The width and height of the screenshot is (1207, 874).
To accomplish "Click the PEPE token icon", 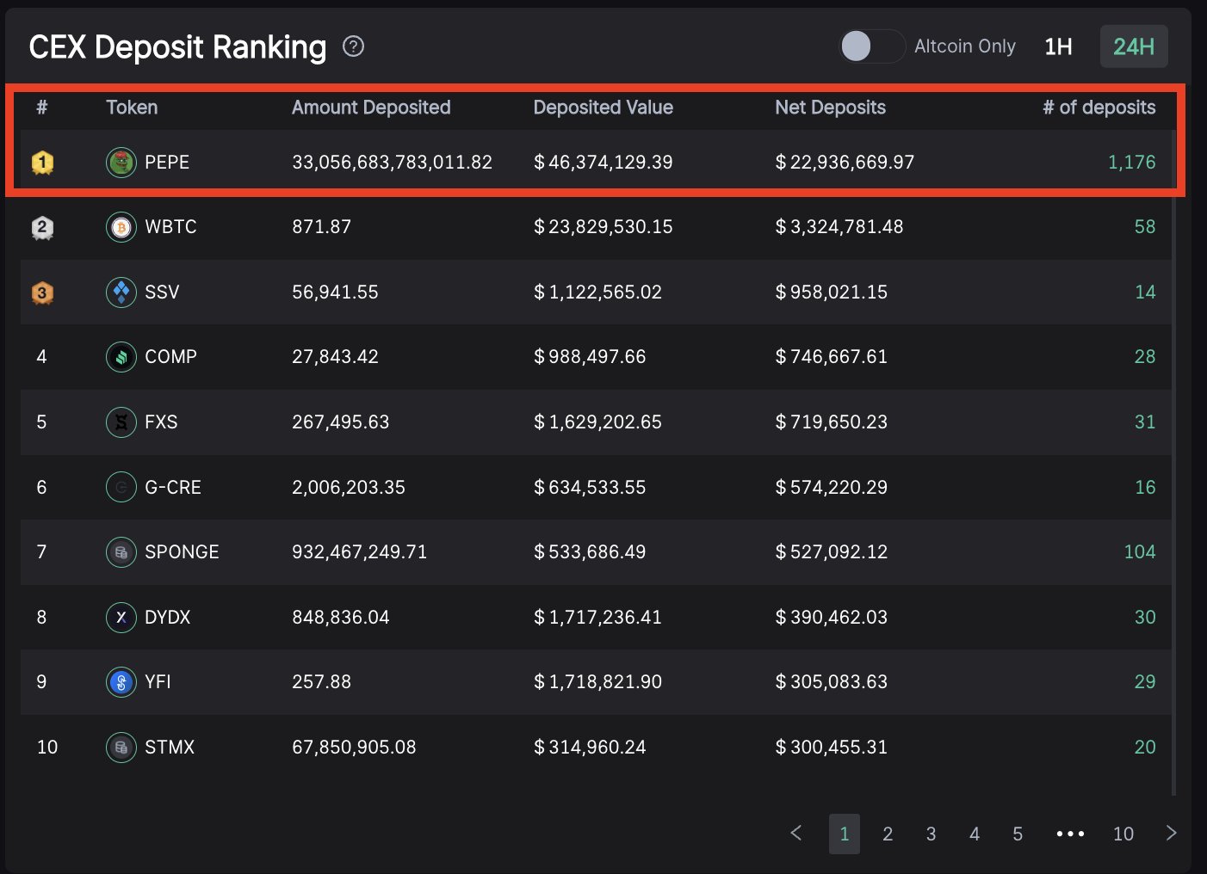I will click(121, 162).
